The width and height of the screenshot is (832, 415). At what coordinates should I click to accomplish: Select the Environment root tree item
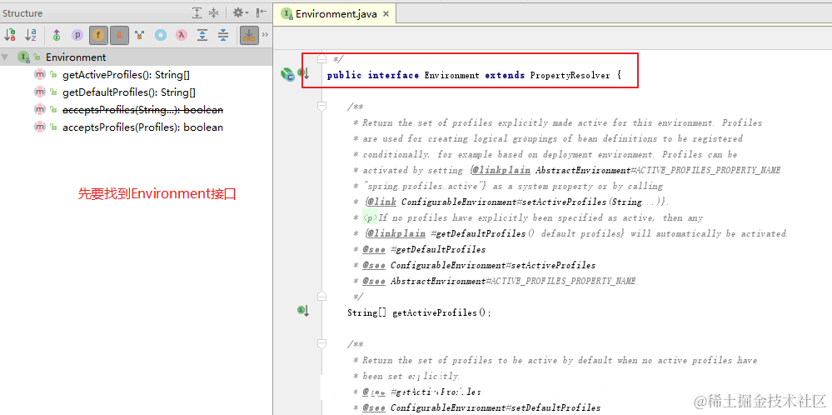pos(136,57)
